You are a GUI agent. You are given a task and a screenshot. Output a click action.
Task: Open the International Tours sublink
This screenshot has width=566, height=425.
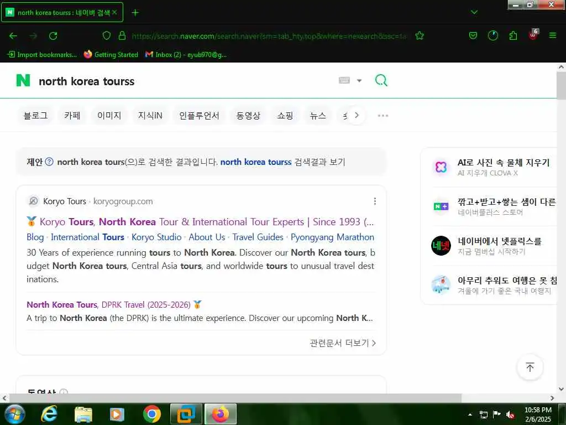(87, 237)
